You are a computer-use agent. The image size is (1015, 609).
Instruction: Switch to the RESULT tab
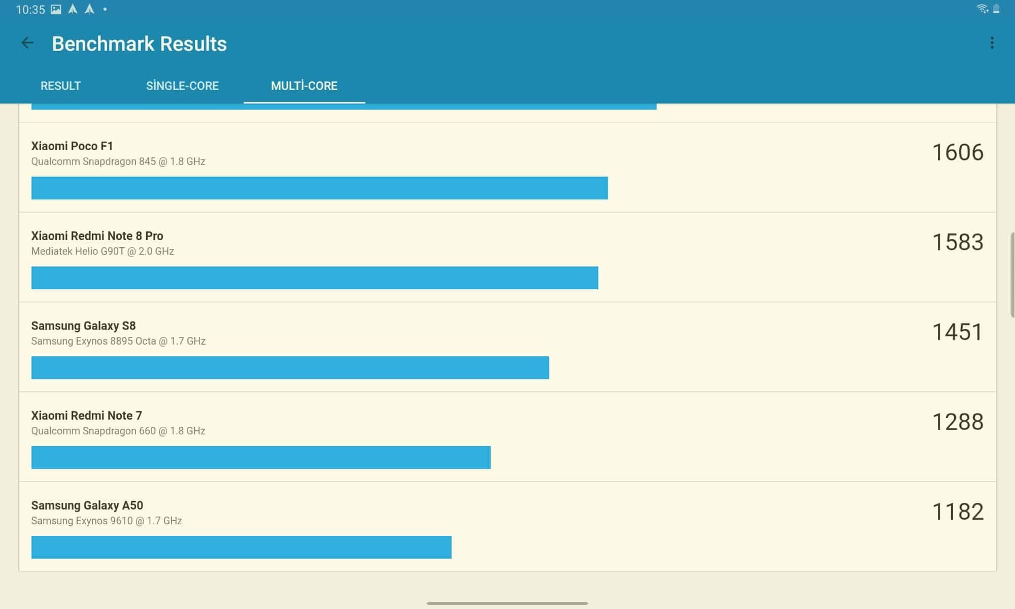coord(60,86)
